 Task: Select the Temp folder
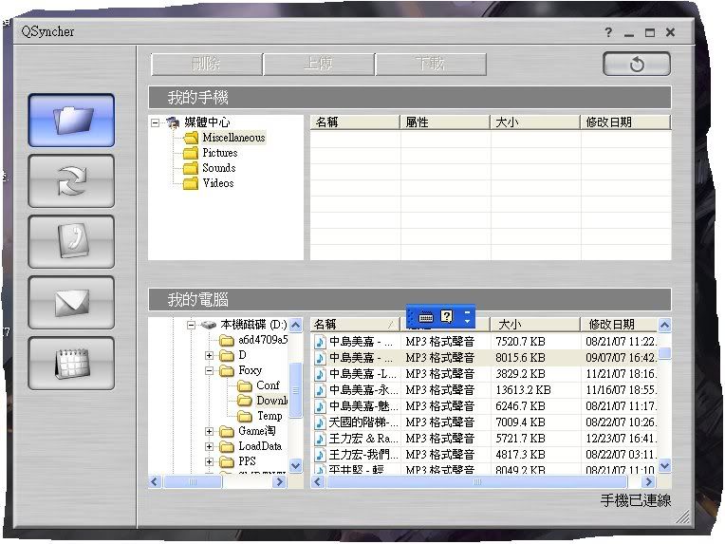point(270,416)
